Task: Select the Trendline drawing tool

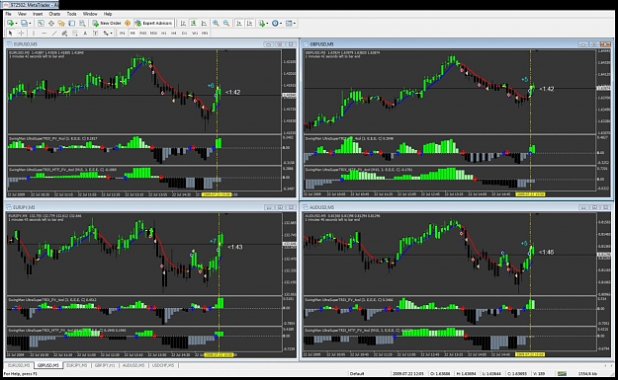Action: coord(54,33)
